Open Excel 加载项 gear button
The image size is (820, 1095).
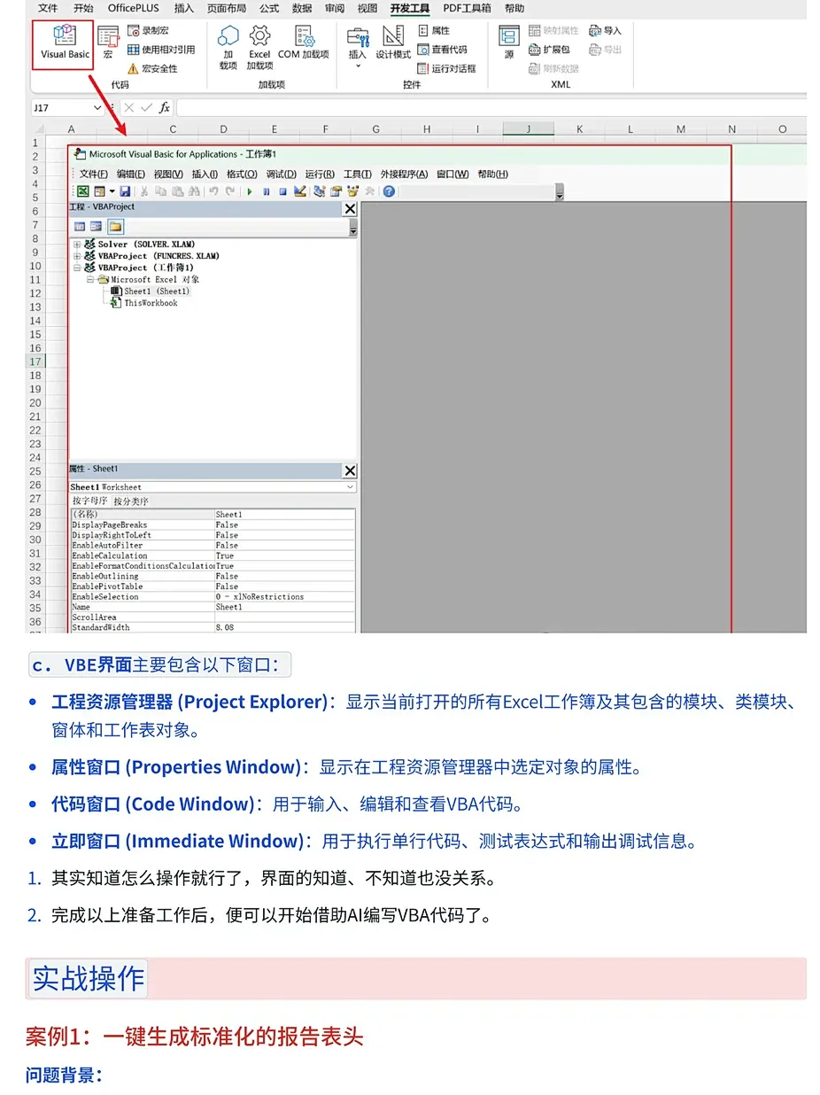259,47
